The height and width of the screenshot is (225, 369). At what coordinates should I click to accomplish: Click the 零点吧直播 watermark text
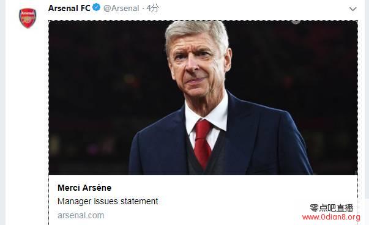(331, 208)
